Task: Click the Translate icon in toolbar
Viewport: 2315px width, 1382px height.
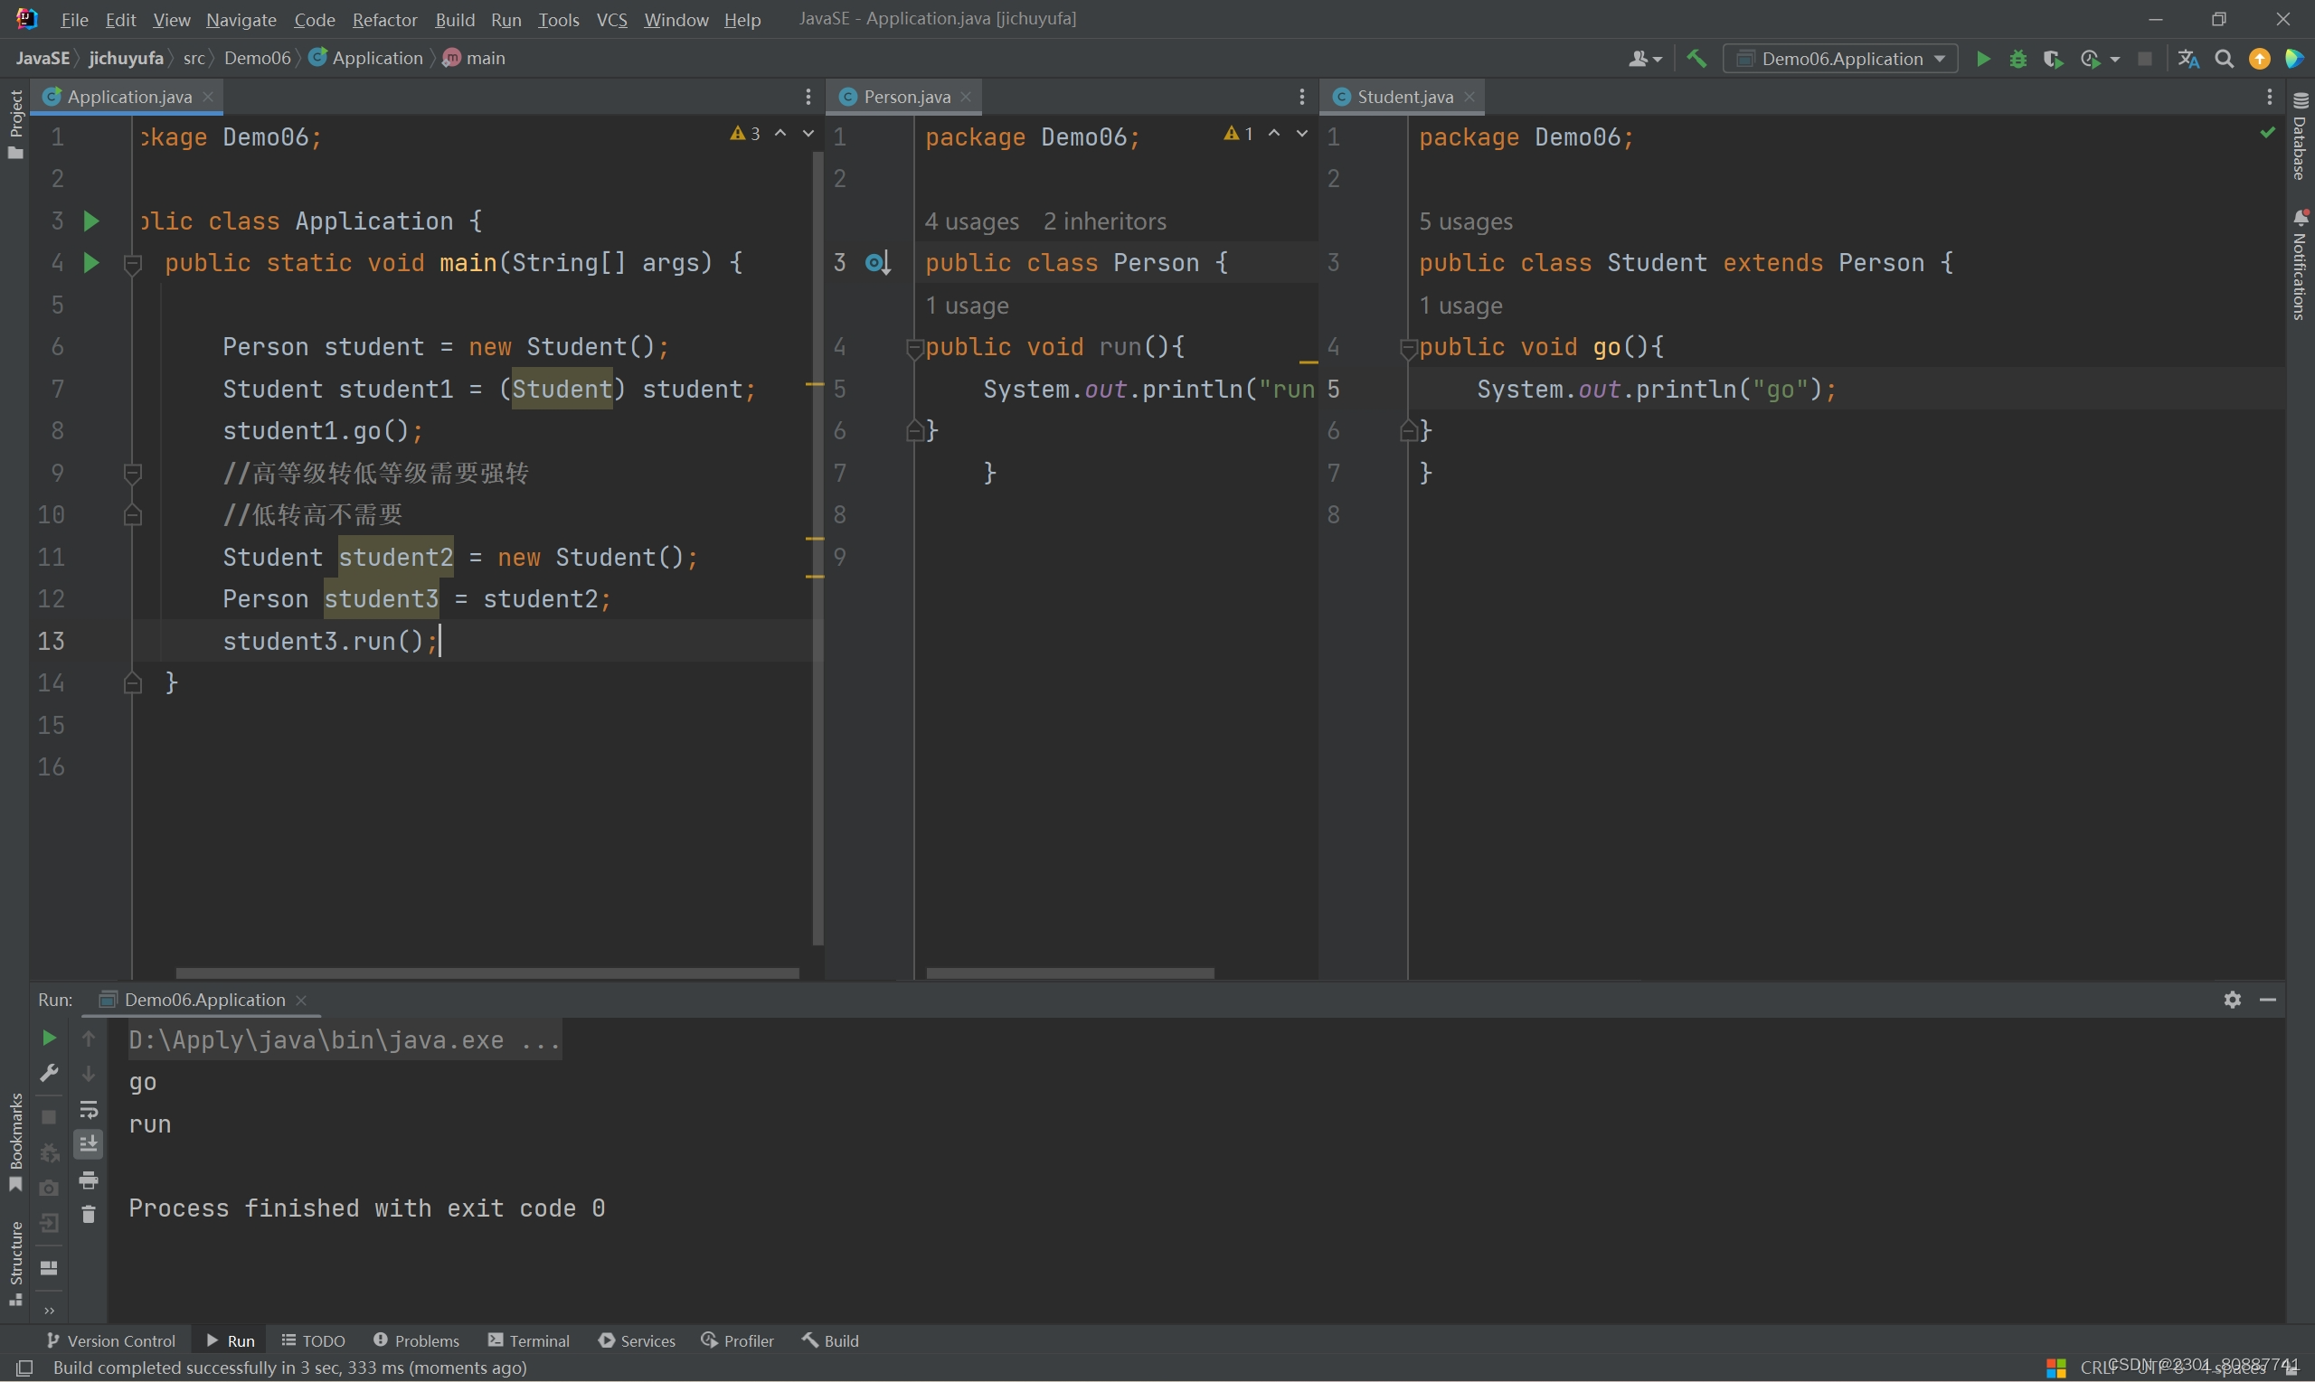Action: tap(2188, 59)
